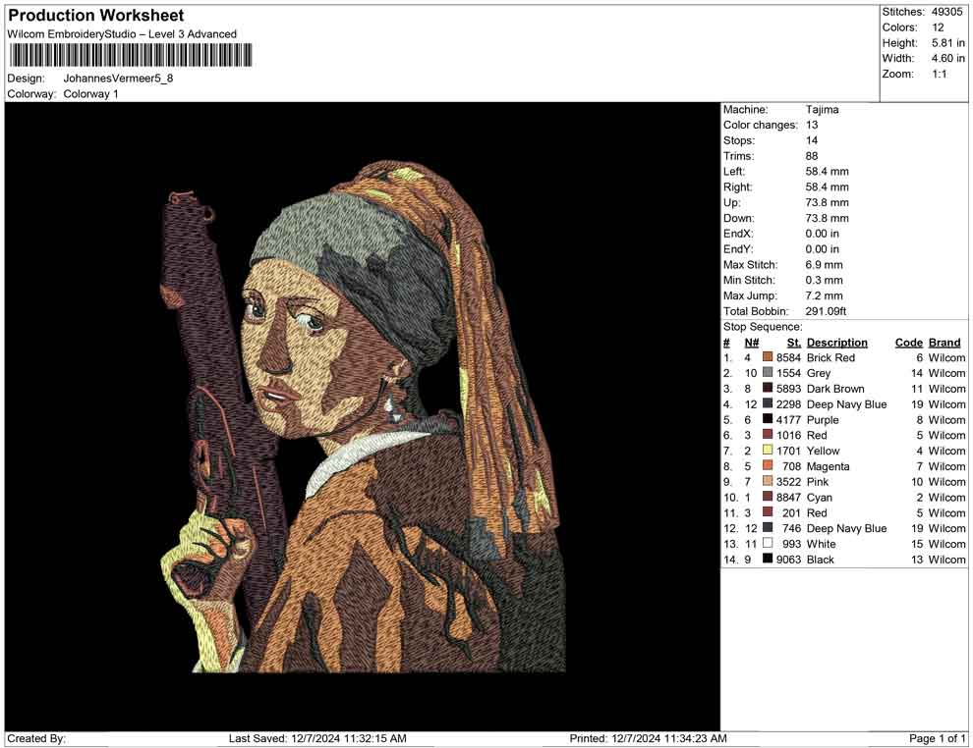
Task: Click the JohannesVermeer5_8 design name
Action: point(118,79)
